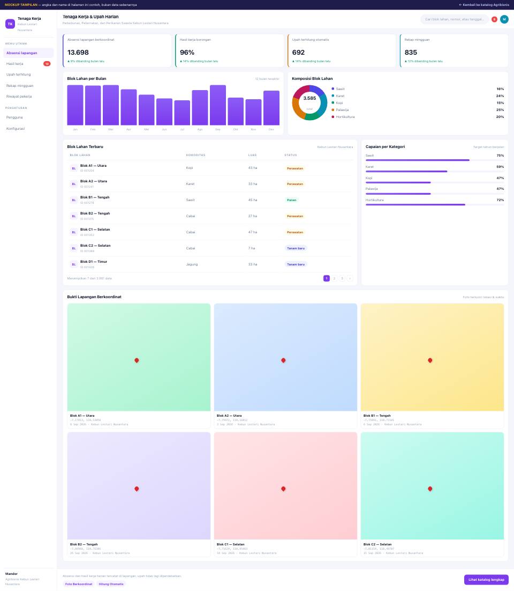This screenshot has width=514, height=591.
Task: Click the LUAS column header
Action: 253,156
